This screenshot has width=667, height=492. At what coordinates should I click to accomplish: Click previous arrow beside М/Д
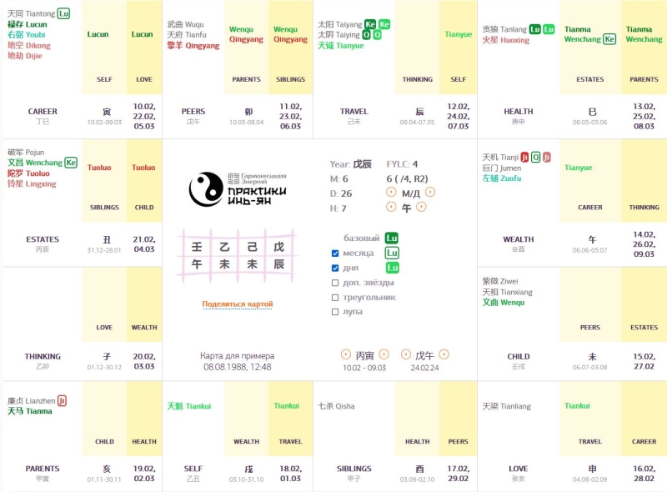pyautogui.click(x=391, y=193)
